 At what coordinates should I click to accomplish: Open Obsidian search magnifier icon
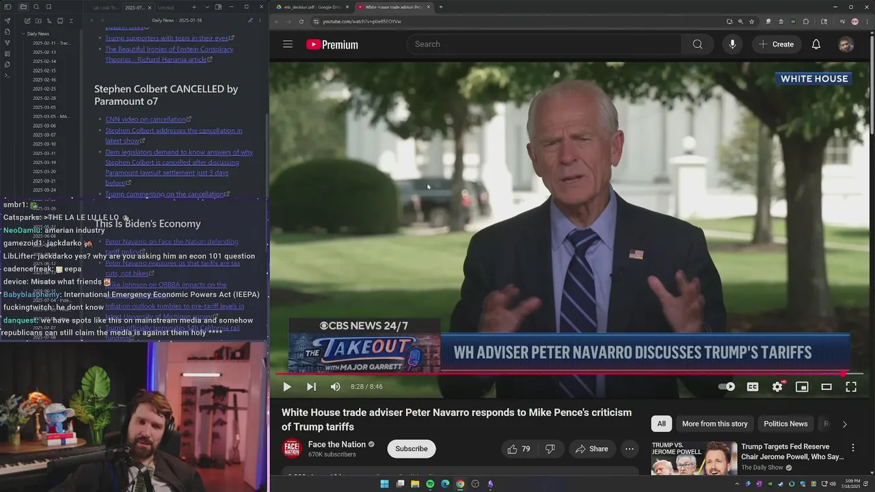tap(36, 7)
